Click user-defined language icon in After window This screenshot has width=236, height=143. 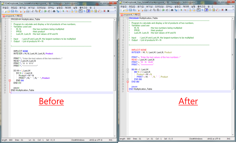pyautogui.click(x=210, y=10)
